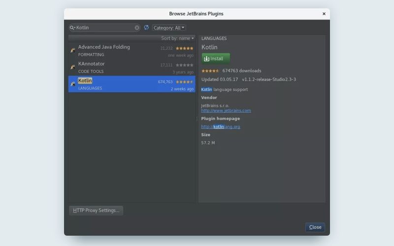394x246 pixels.
Task: Open search history via magnifier icon
Action: pos(72,28)
